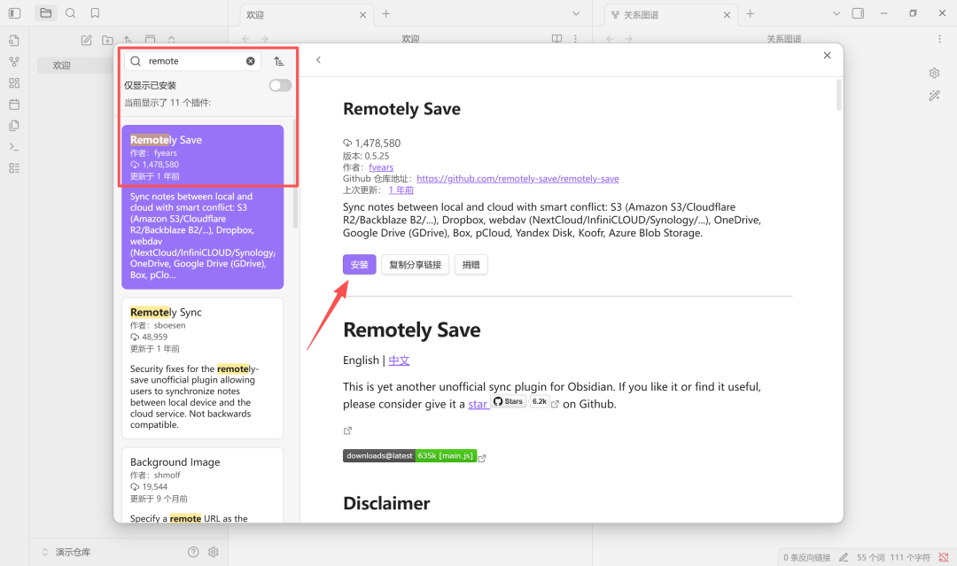
Task: Toggle reading view book icon
Action: (x=556, y=38)
